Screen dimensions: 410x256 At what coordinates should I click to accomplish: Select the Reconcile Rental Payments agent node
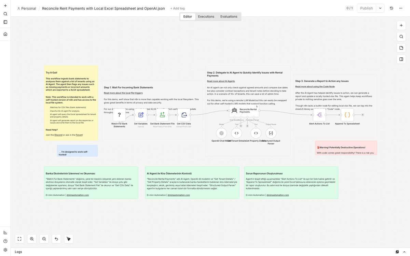click(x=244, y=111)
